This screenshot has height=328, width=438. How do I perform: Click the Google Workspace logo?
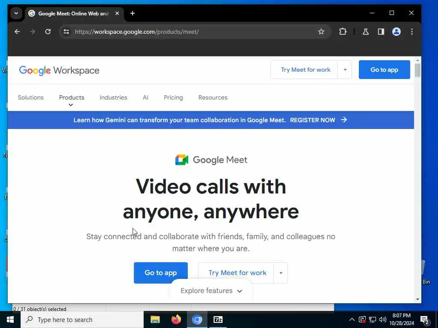(x=59, y=70)
